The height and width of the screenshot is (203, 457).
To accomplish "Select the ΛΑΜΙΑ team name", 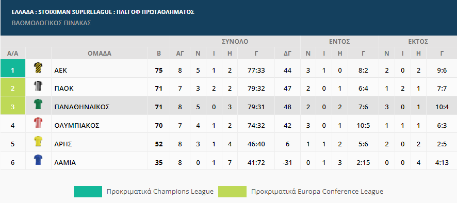I will point(65,162).
